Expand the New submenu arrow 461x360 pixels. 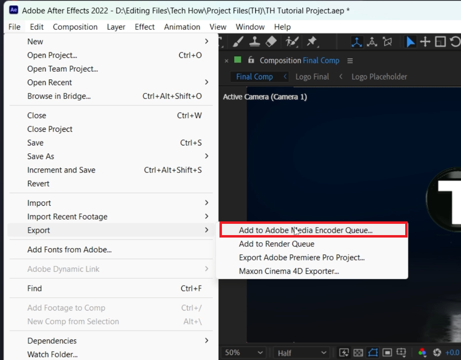pos(207,42)
